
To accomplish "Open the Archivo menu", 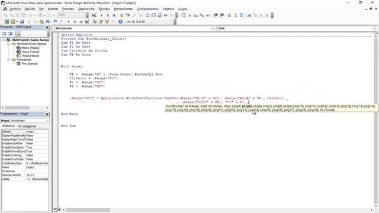I will pyautogui.click(x=15, y=9).
